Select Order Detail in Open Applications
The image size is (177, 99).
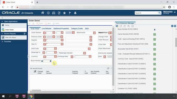tap(14, 30)
